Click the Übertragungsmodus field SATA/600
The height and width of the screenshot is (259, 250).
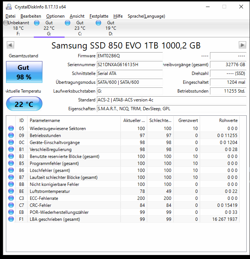130,82
